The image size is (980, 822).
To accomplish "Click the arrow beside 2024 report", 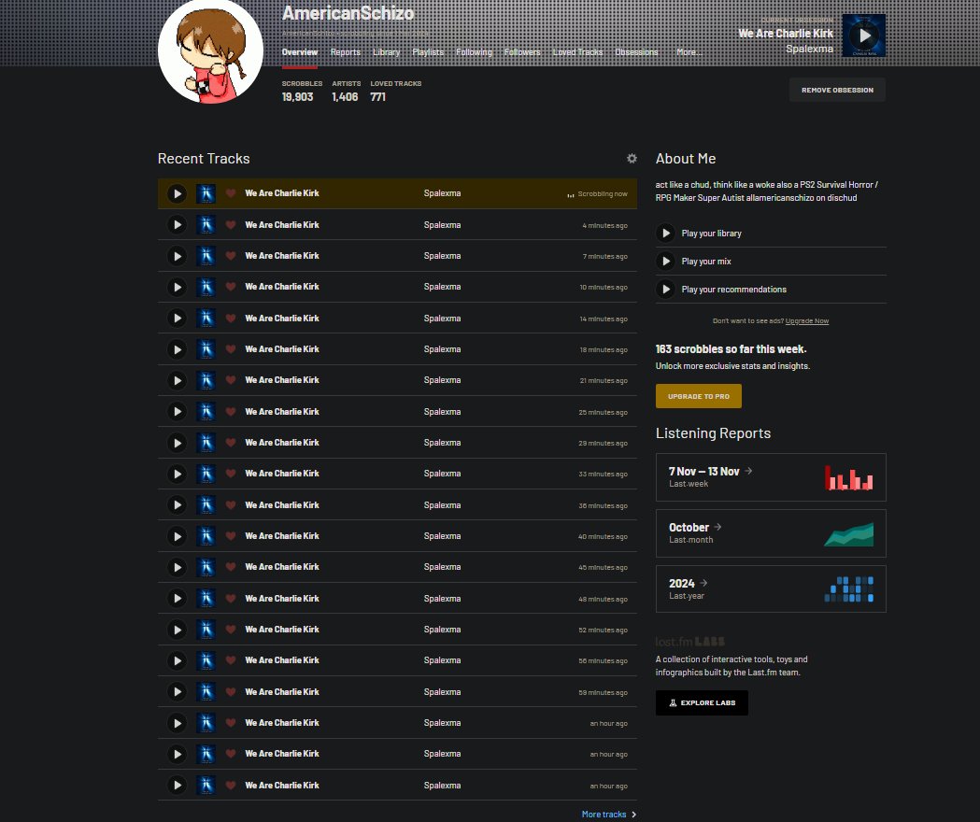I will coord(703,583).
